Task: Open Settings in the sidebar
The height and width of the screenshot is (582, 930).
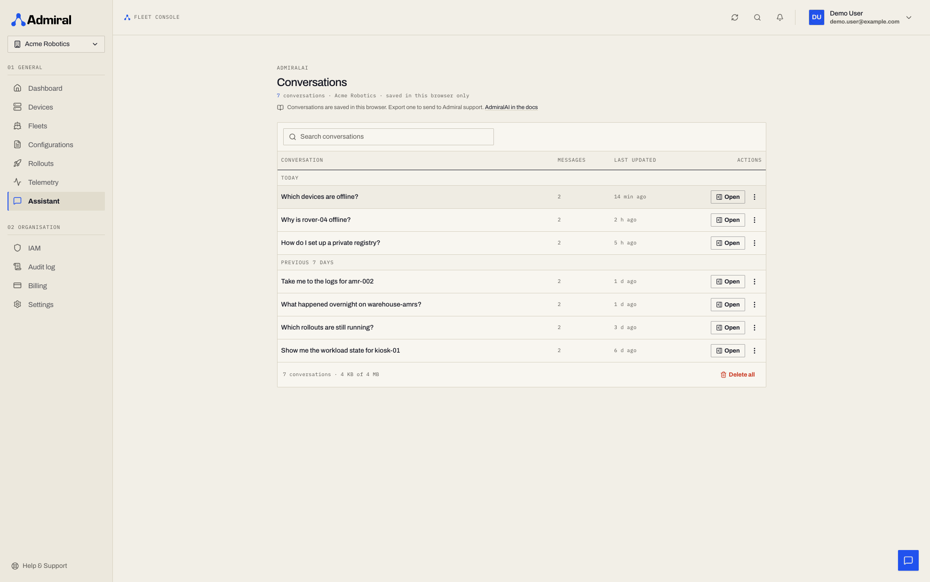Action: tap(56, 305)
